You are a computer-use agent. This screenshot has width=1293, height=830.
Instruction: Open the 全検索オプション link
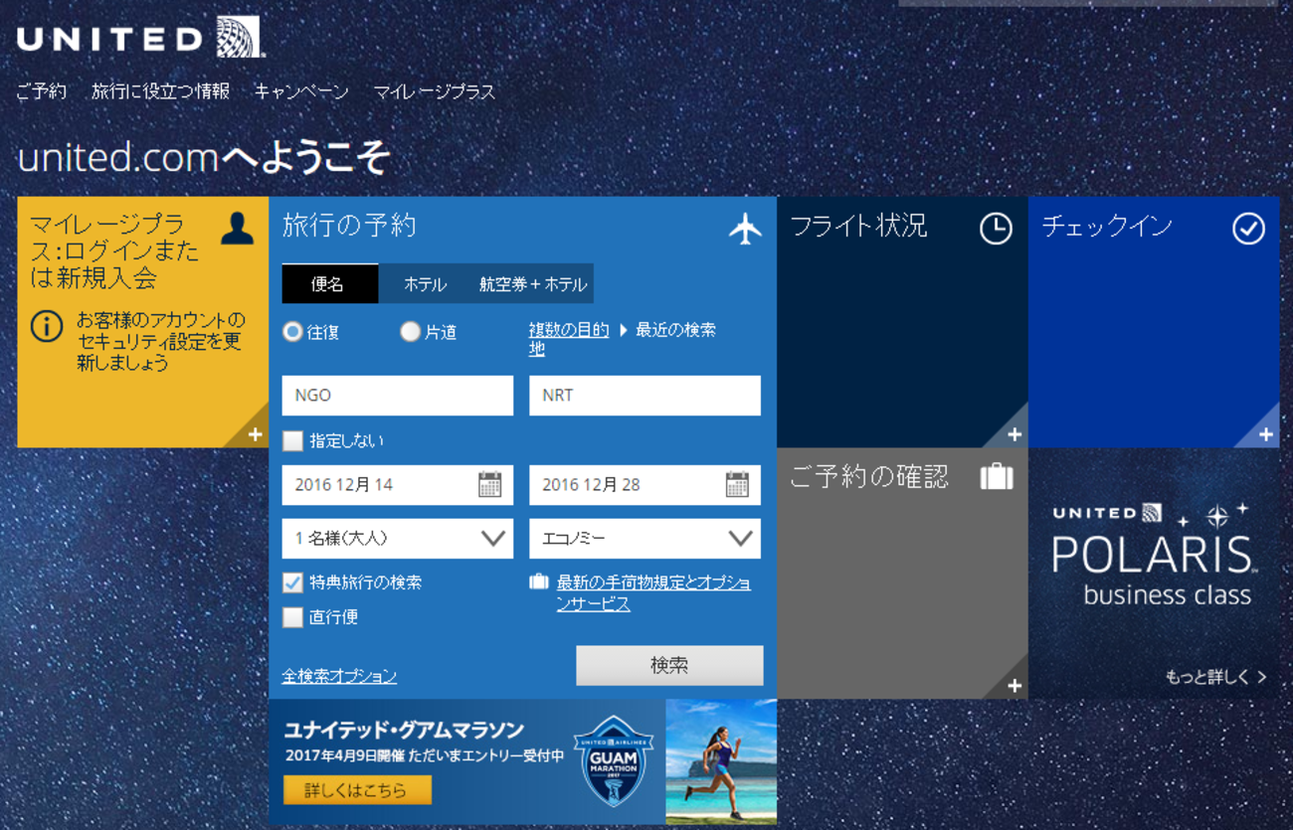tap(339, 676)
